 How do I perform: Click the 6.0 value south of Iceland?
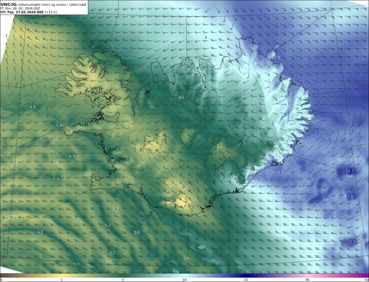137,233
